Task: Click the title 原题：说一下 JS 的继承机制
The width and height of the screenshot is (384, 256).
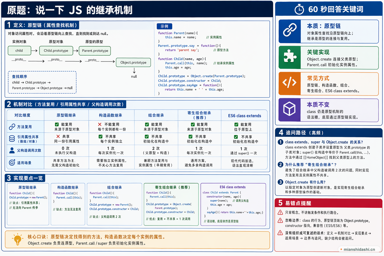Action: coord(69,10)
